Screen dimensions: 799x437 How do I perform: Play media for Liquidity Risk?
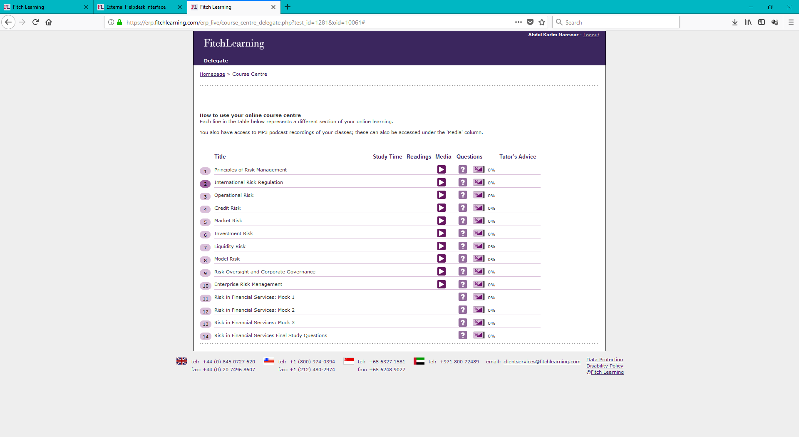[442, 246]
